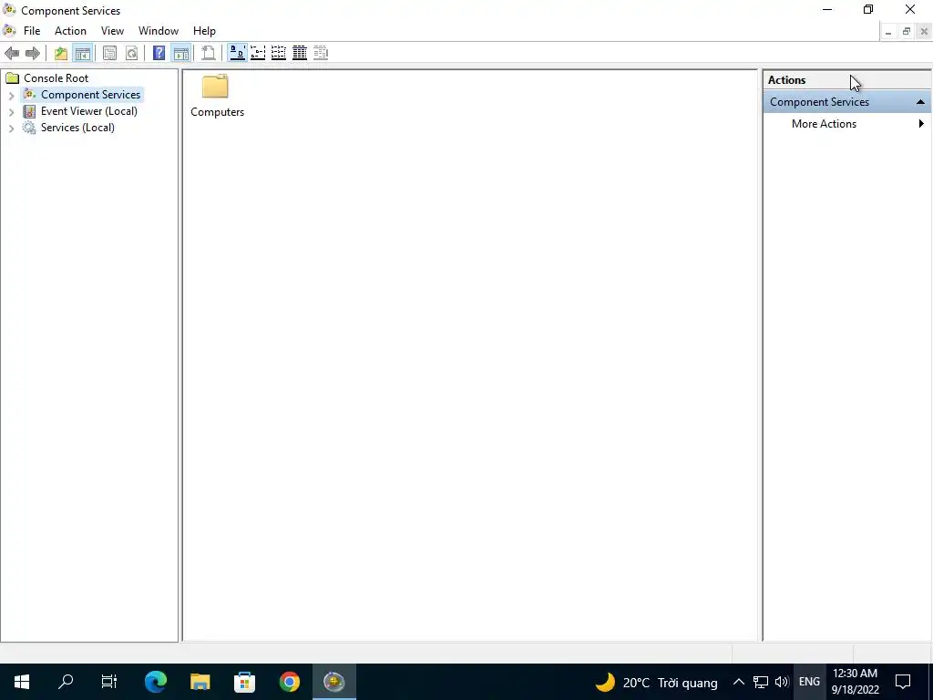933x700 pixels.
Task: Click Component Services taskbar button
Action: (x=334, y=682)
